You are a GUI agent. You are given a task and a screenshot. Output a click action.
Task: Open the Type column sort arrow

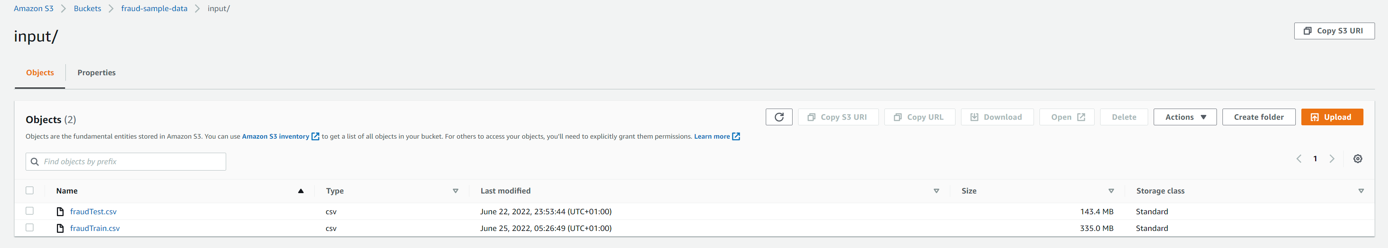click(455, 191)
